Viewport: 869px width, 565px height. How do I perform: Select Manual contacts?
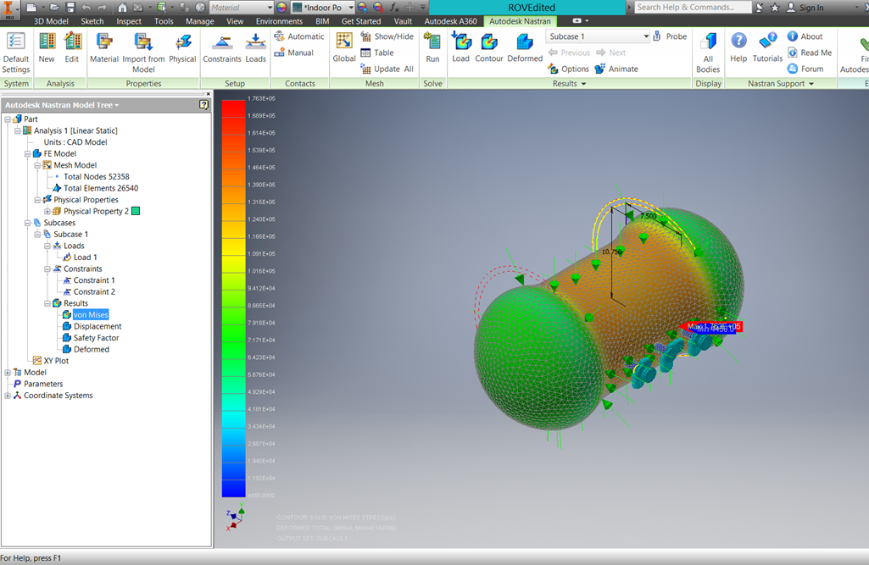(293, 53)
